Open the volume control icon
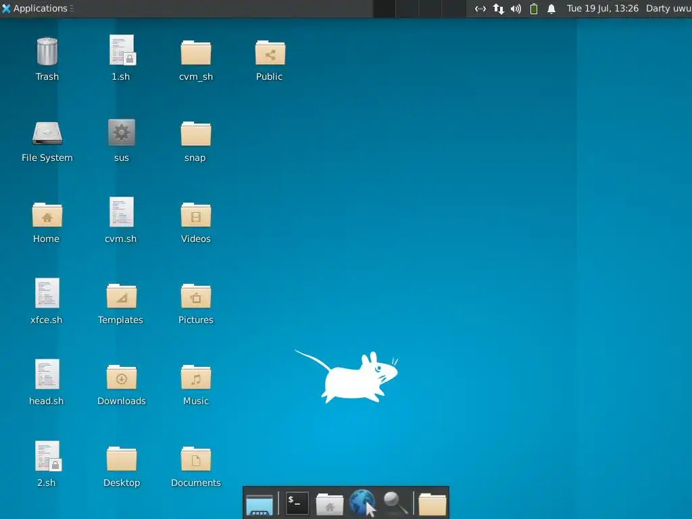 click(516, 9)
